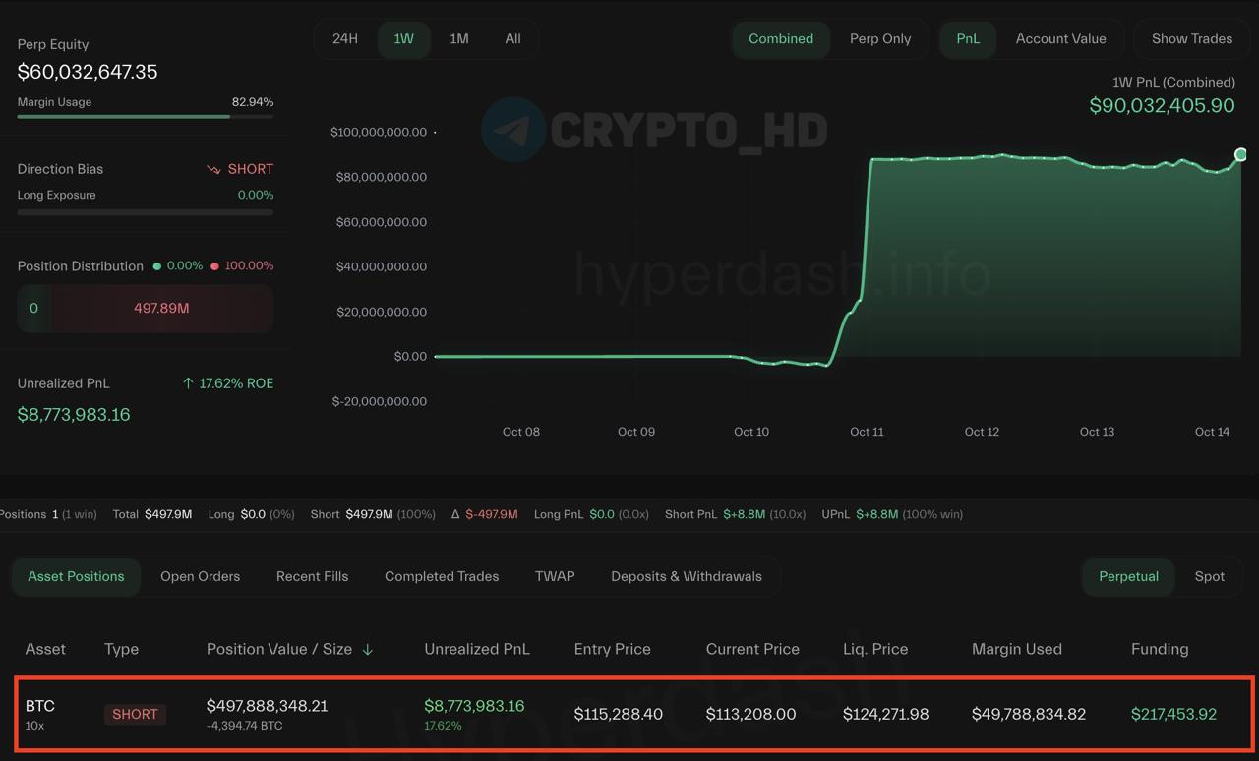
Task: Show the All time range
Action: coord(512,39)
